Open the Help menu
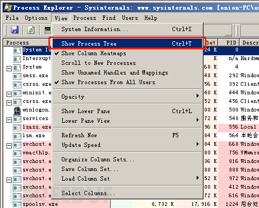The width and height of the screenshot is (259, 208). tap(151, 18)
